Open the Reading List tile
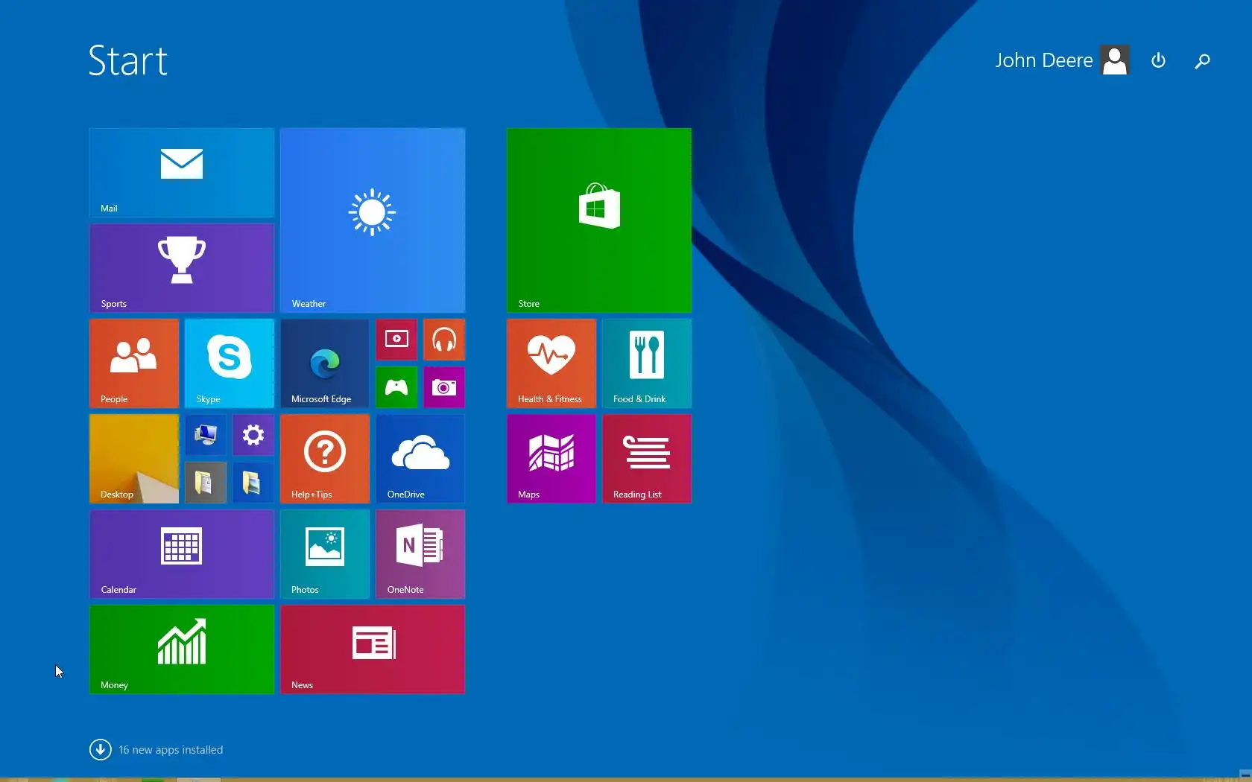 tap(647, 459)
